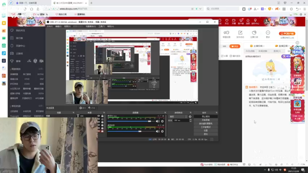Open the 工具(T) menu in OBS
This screenshot has width=308, height=173.
tap(102, 26)
